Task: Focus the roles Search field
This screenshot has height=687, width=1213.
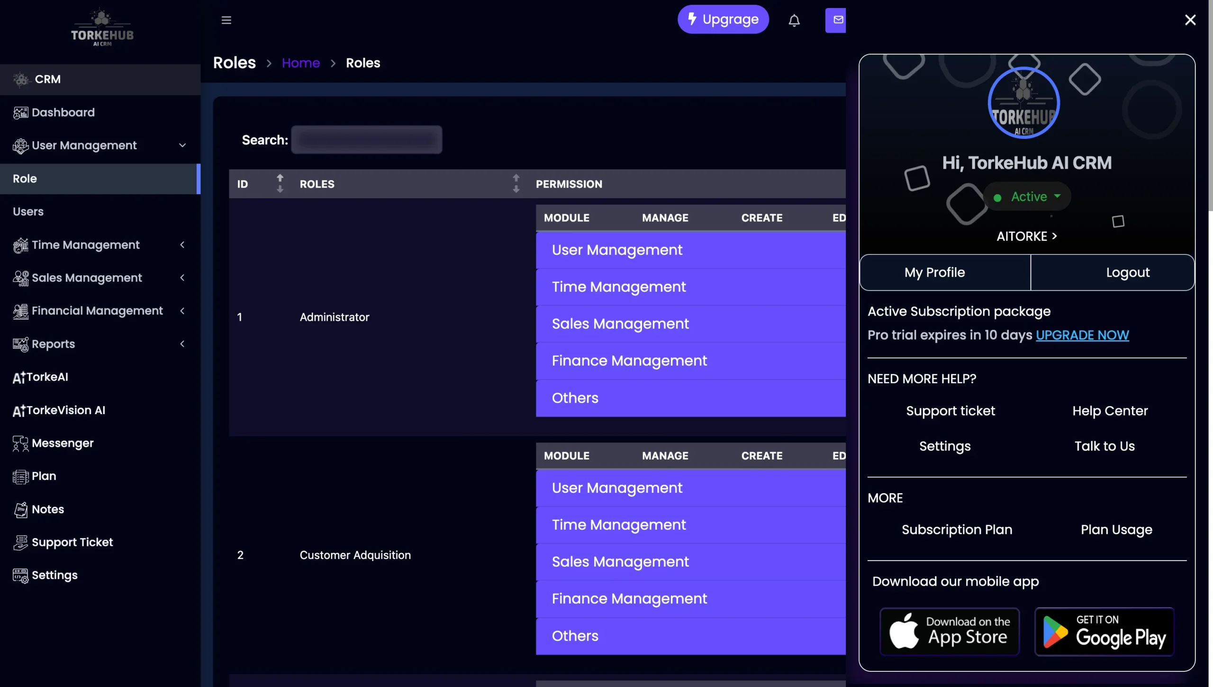Action: tap(367, 140)
